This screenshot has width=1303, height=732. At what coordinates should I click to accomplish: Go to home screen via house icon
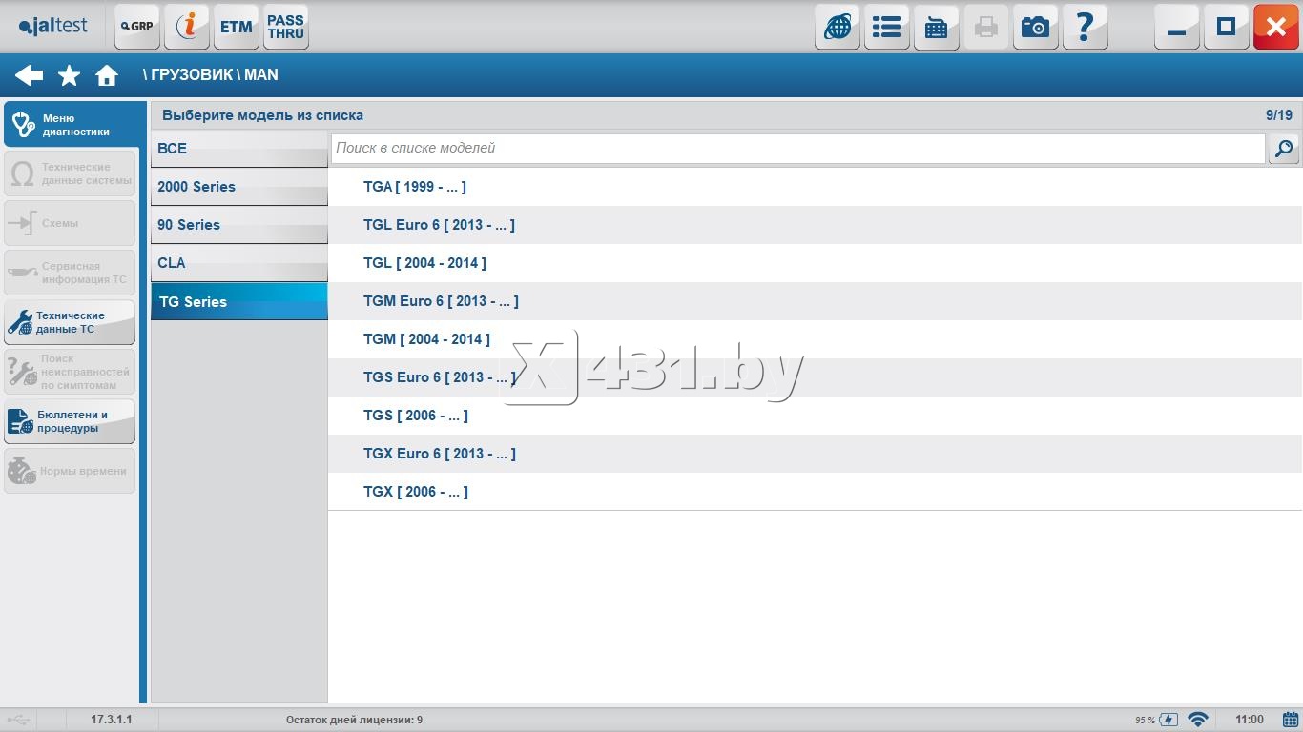click(x=107, y=75)
